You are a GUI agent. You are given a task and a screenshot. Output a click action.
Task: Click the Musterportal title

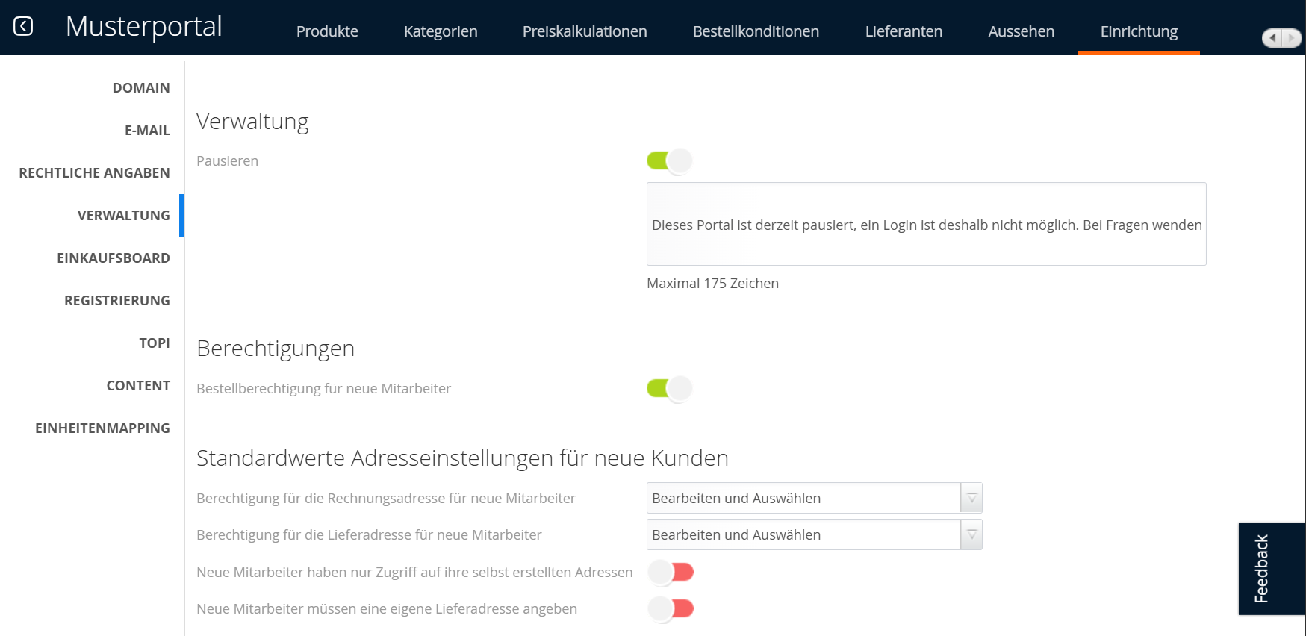click(x=143, y=27)
